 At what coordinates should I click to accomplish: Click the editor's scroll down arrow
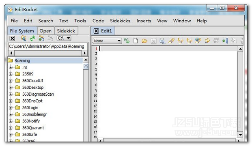point(240,135)
